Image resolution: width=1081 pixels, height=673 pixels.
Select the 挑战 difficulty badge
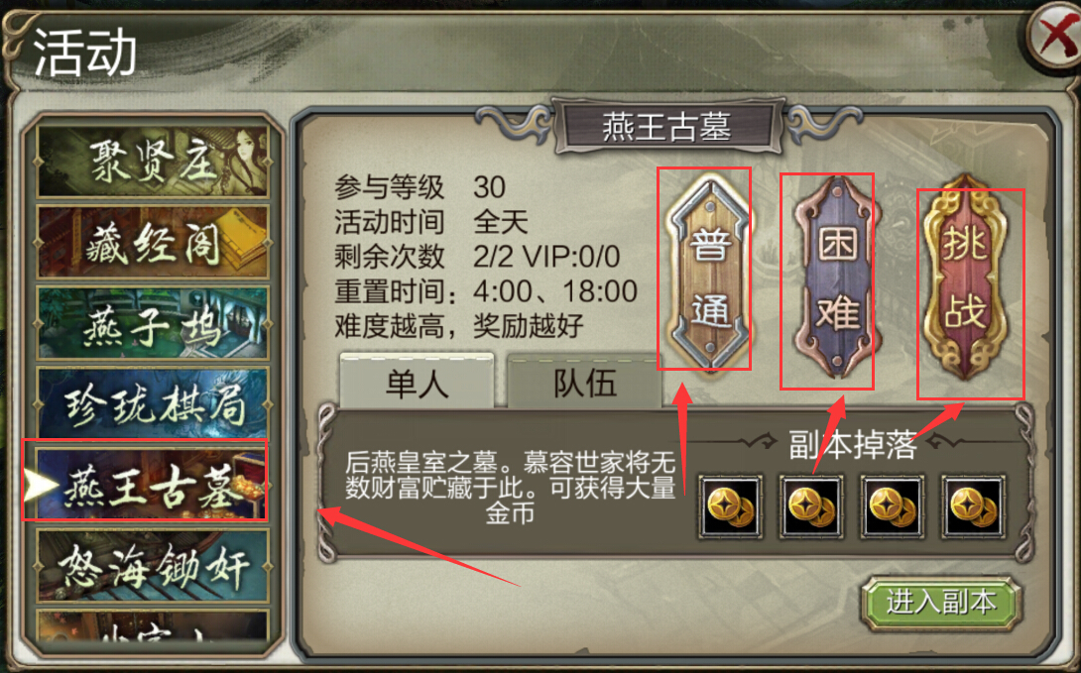pos(965,278)
